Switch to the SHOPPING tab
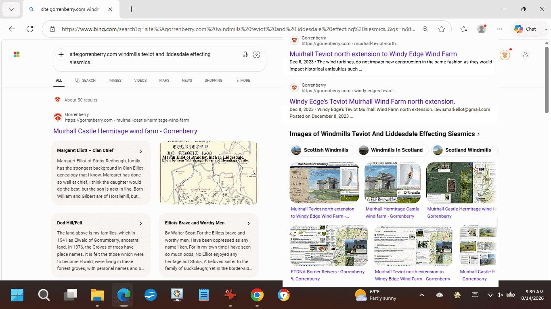The image size is (551, 309). point(214,81)
